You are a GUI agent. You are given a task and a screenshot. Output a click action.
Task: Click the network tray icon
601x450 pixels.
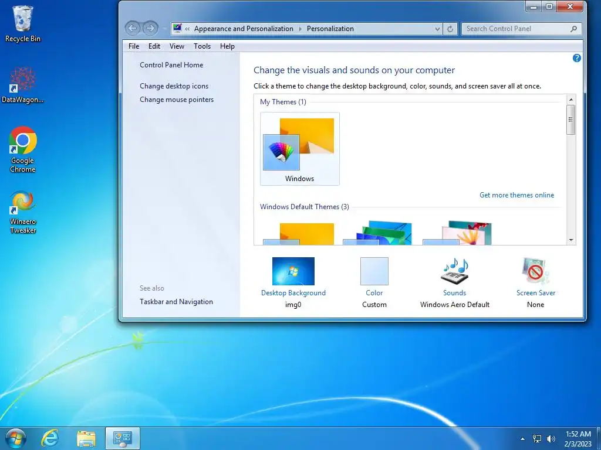tap(537, 439)
